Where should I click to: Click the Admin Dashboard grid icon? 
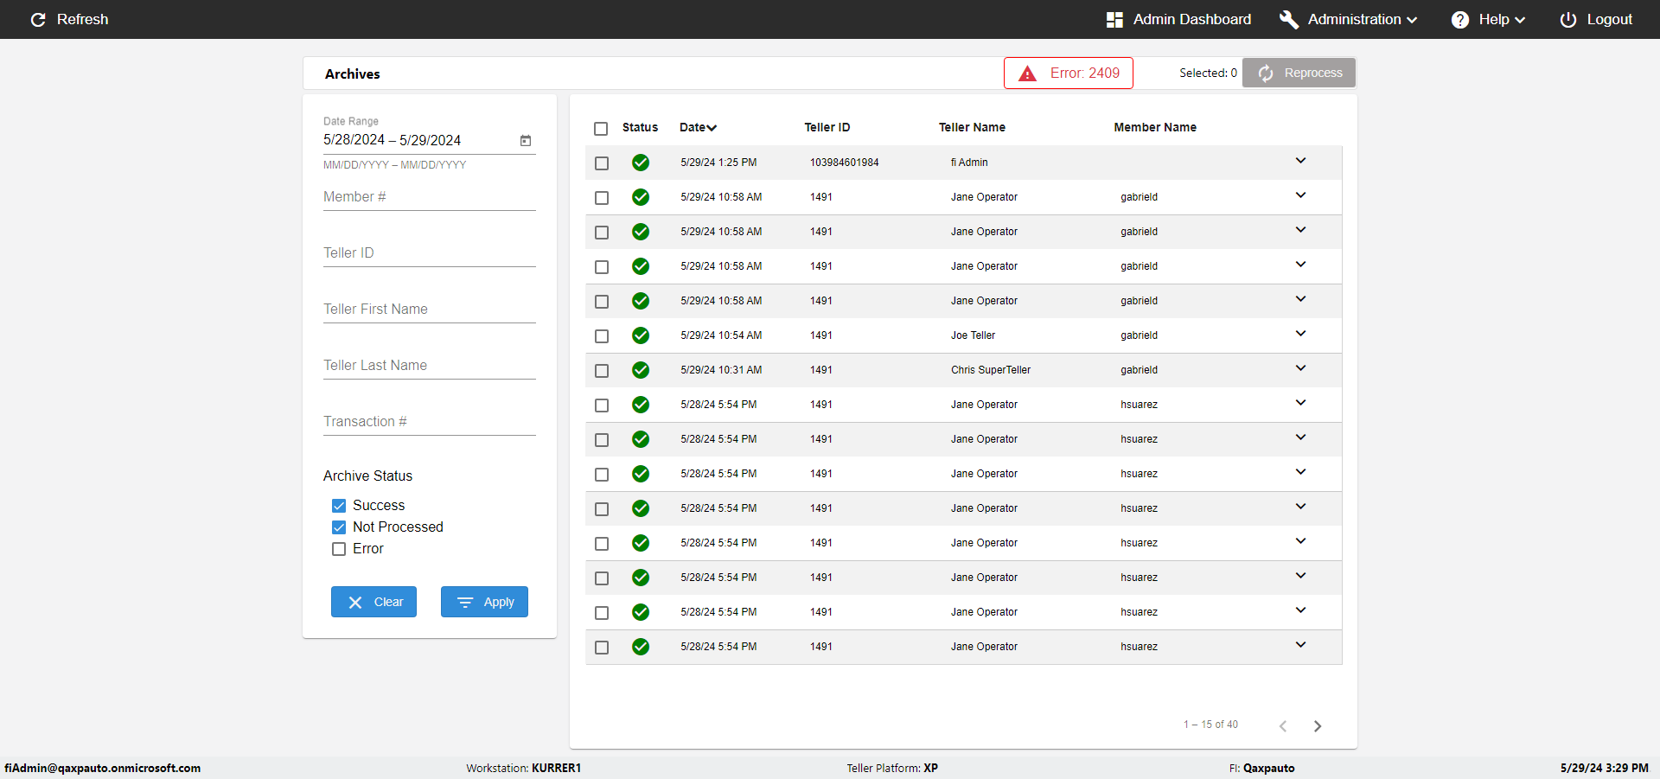click(1114, 19)
